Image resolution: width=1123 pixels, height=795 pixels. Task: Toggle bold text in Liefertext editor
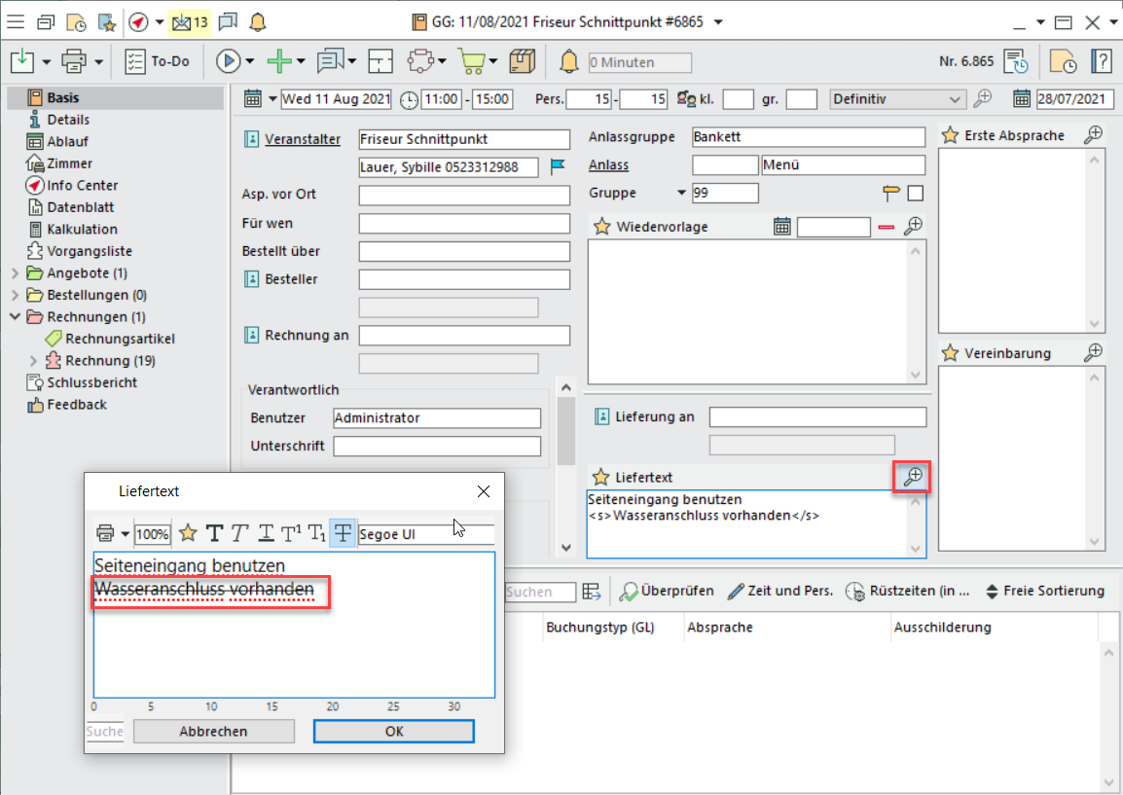point(214,533)
